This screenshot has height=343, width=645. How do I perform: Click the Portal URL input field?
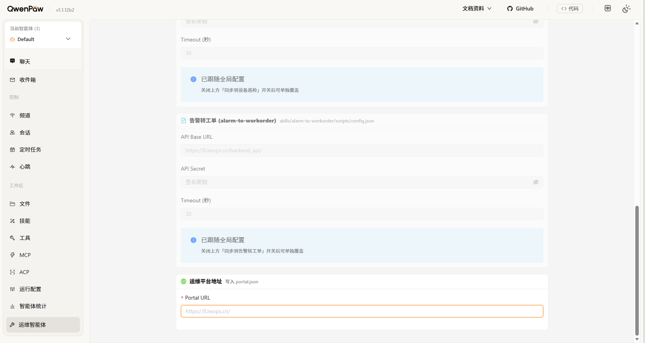coord(362,311)
